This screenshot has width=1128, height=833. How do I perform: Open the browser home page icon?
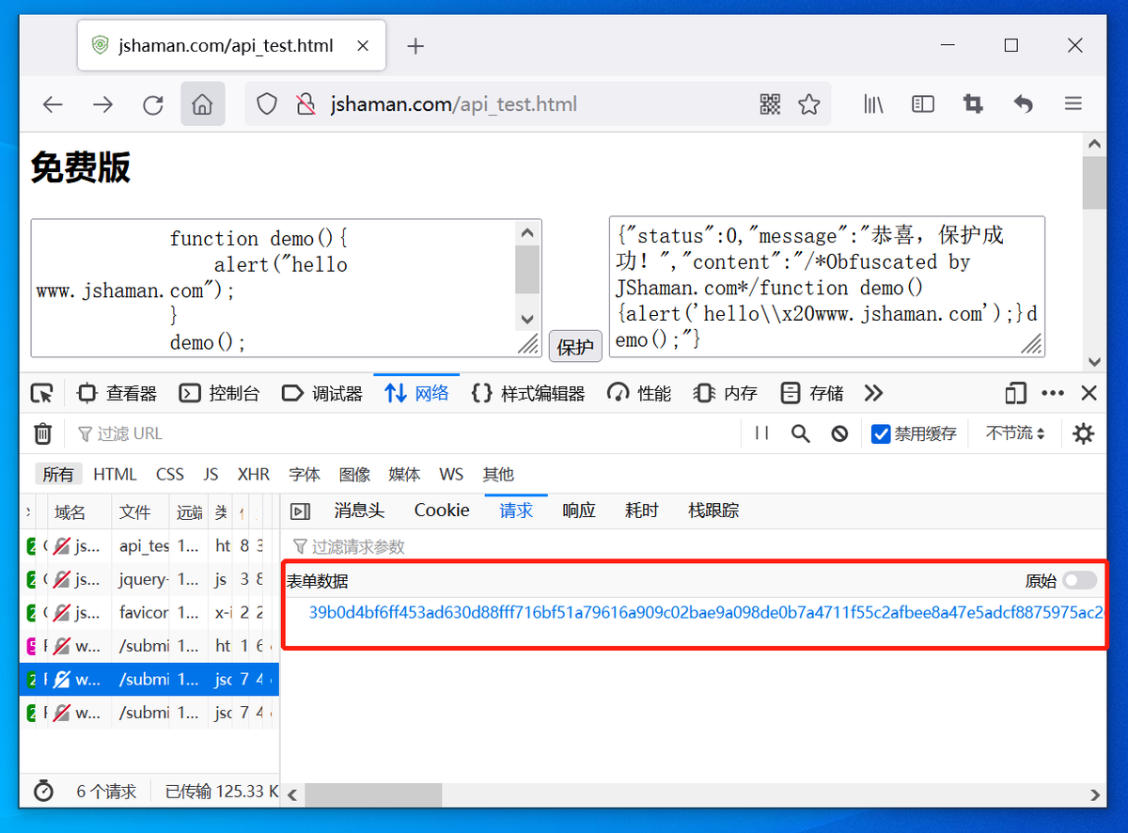pos(202,104)
